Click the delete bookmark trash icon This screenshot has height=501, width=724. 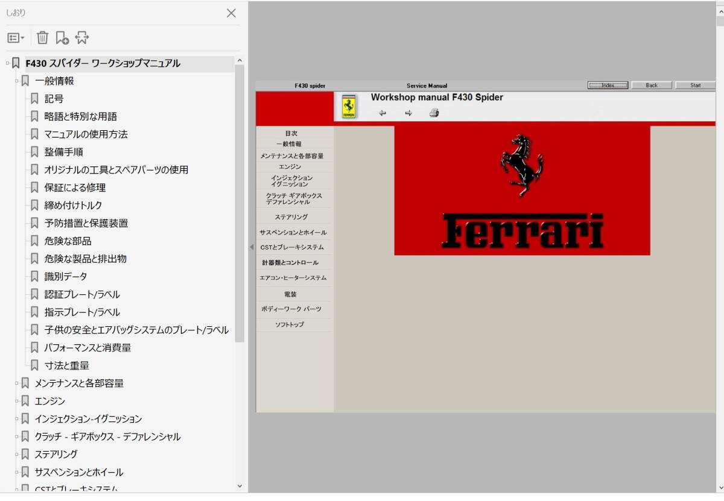point(42,38)
